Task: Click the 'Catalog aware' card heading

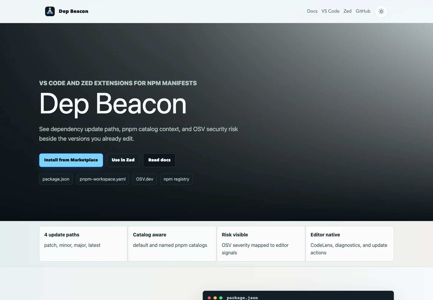Action: (150, 235)
